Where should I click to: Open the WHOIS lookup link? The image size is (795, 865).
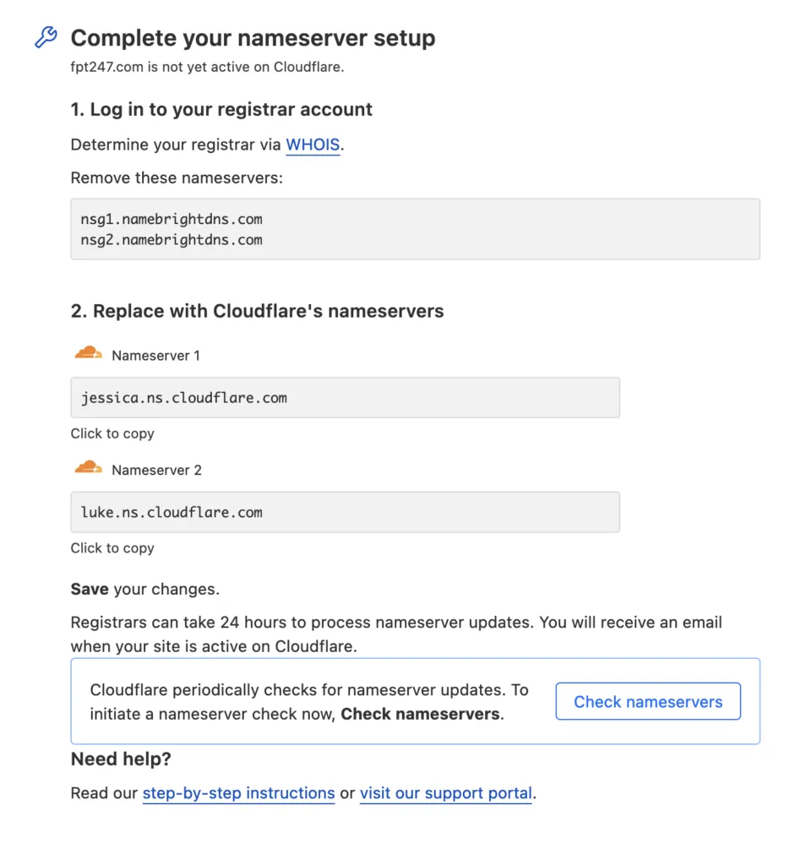pyautogui.click(x=313, y=144)
